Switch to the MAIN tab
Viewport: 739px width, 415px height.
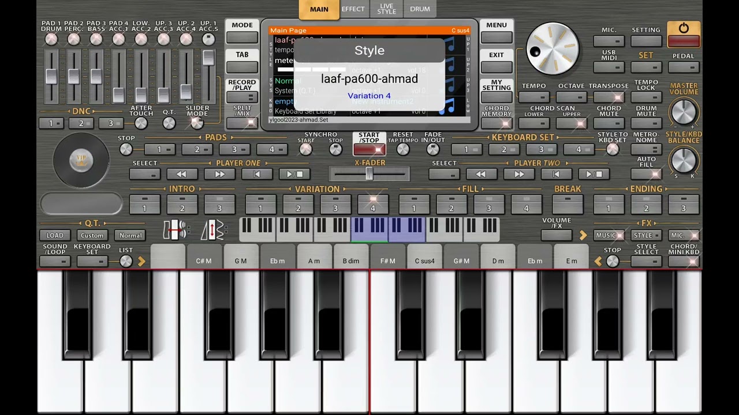click(x=319, y=9)
